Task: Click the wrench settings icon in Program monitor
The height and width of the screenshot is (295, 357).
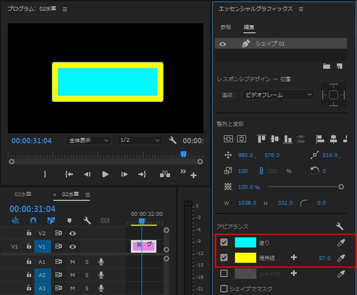Action: 173,140
